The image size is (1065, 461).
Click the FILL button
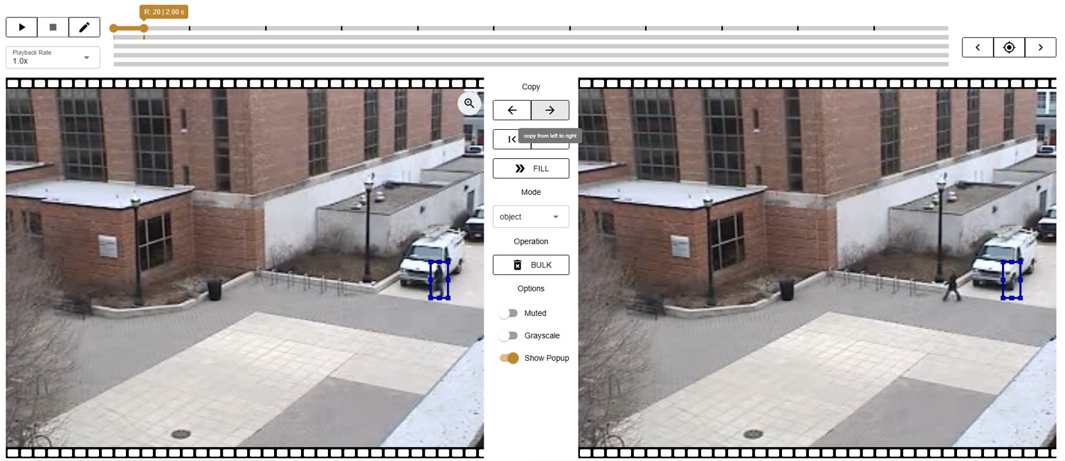[x=531, y=169]
